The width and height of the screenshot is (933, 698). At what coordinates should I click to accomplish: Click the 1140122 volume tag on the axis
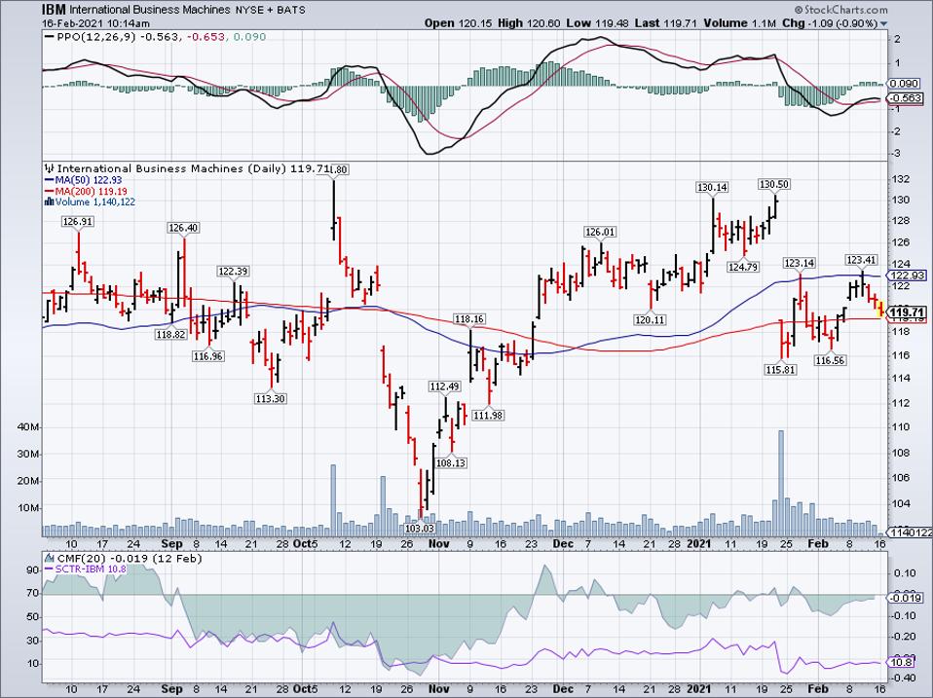pos(911,533)
